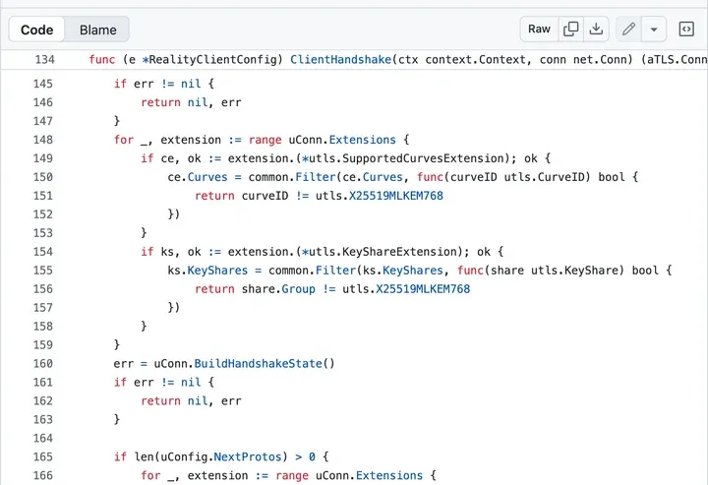The width and height of the screenshot is (708, 485).
Task: Select line number 163
Action: pos(43,419)
